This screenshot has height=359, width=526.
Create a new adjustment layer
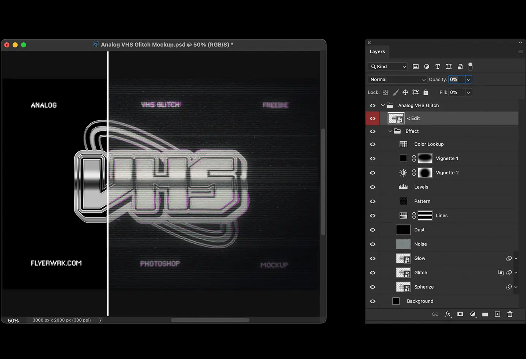click(473, 314)
